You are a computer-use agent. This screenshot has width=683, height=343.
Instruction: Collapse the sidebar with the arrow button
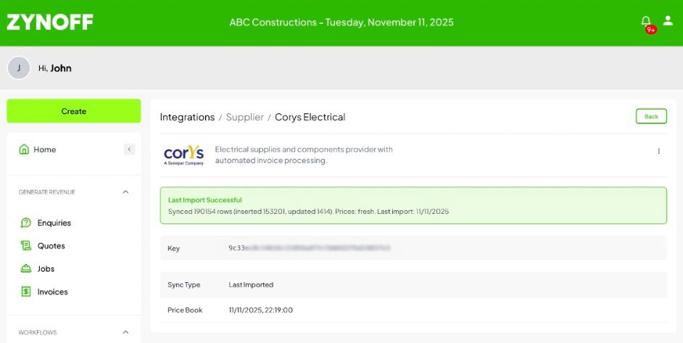pyautogui.click(x=129, y=149)
